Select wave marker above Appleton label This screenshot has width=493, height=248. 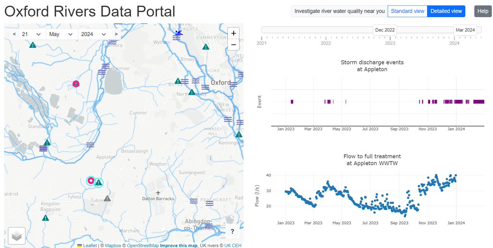pos(90,145)
